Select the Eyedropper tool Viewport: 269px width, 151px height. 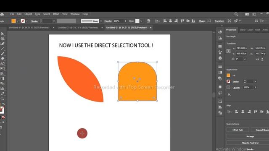(3, 94)
